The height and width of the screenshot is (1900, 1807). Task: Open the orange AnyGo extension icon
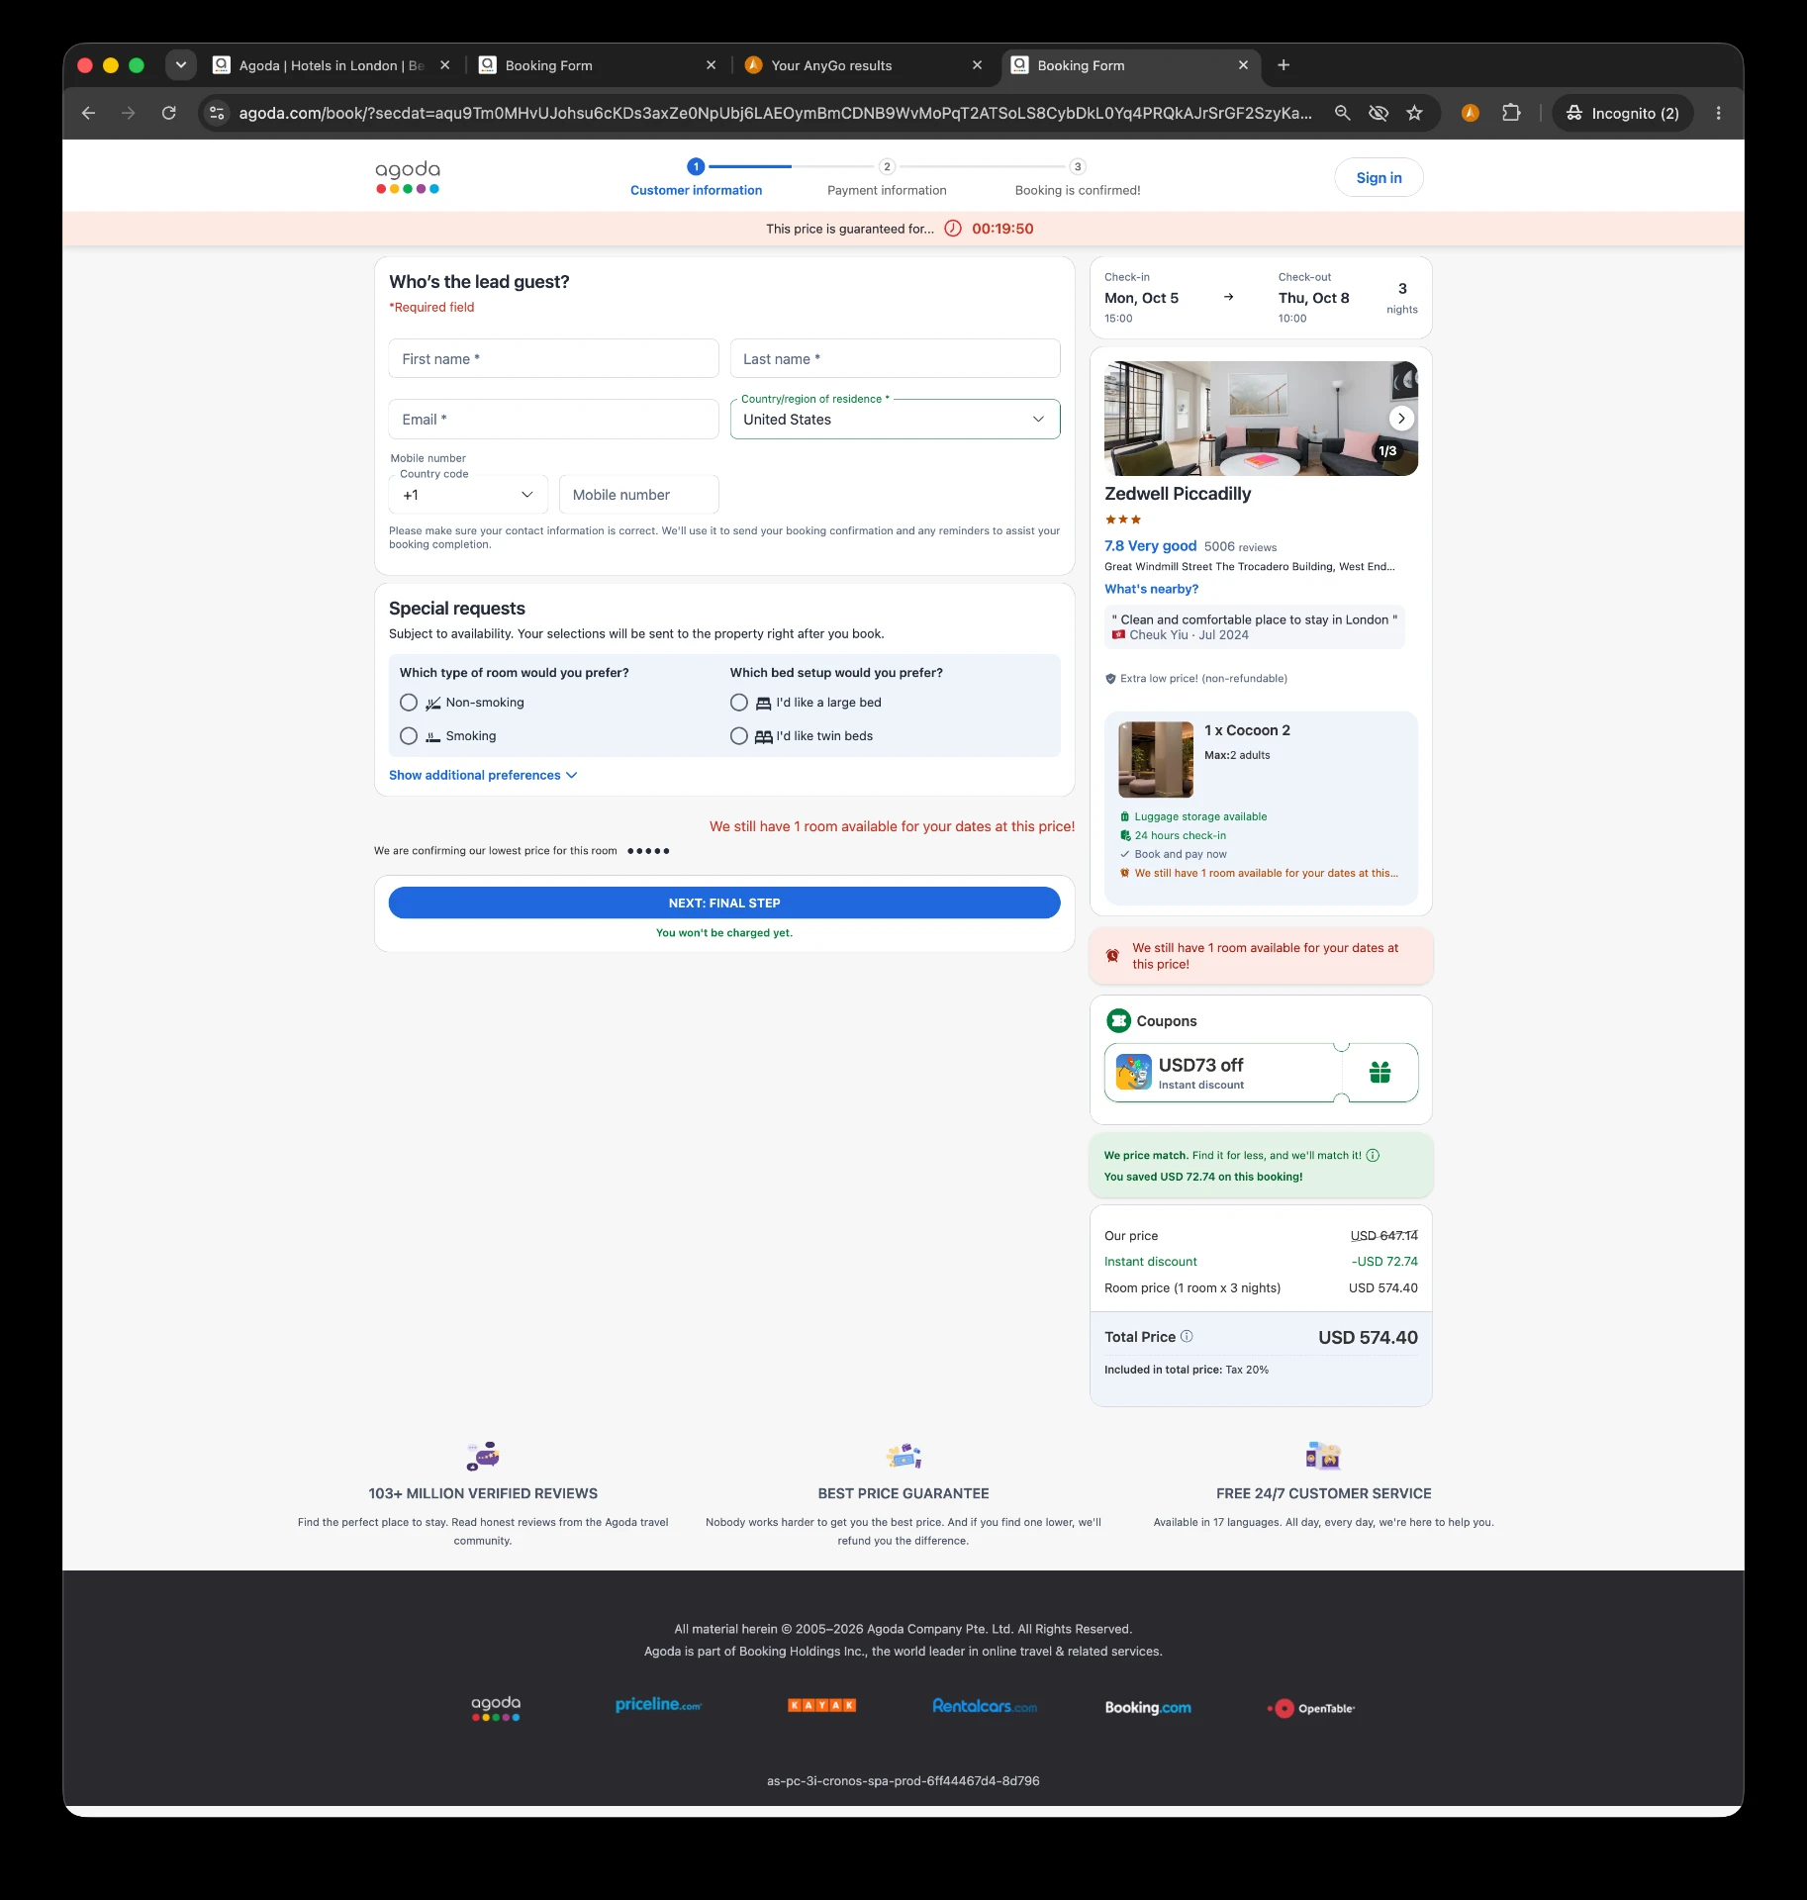click(1470, 113)
